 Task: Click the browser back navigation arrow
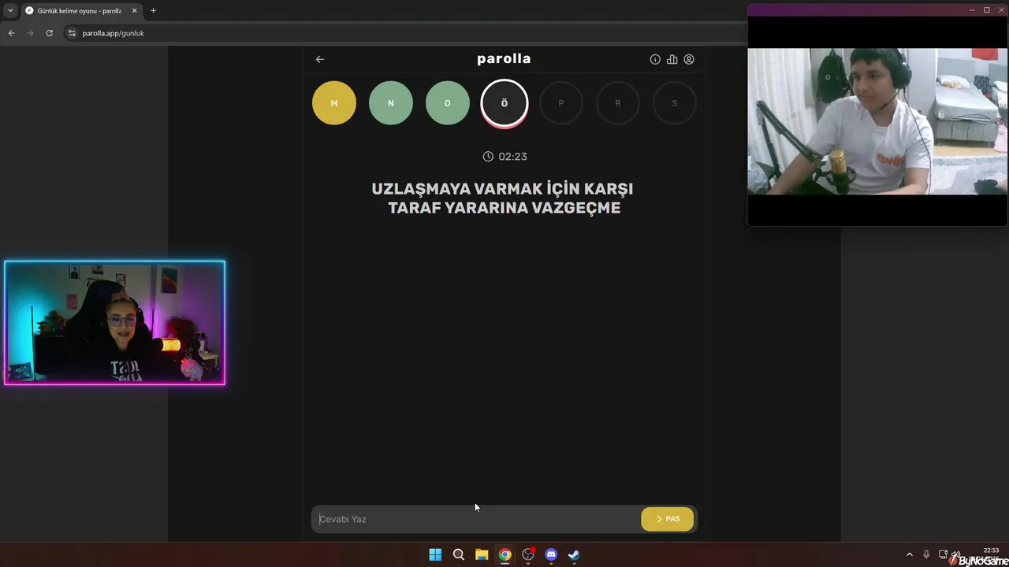(x=11, y=33)
